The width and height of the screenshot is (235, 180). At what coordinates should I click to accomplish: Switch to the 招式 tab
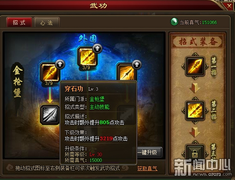coord(19,23)
